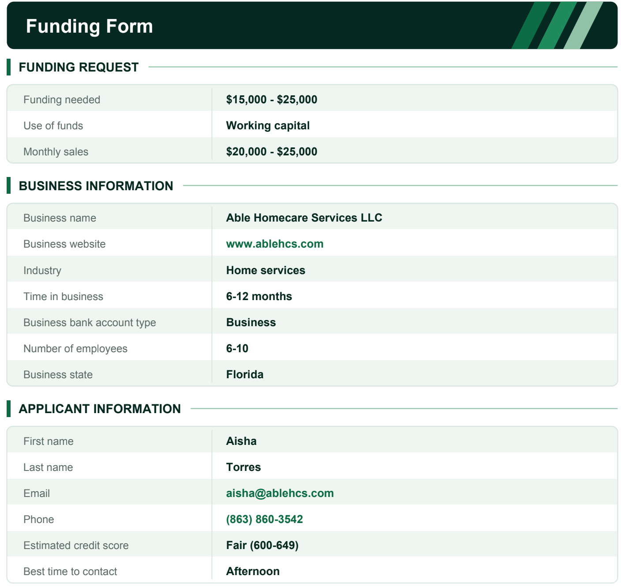The height and width of the screenshot is (587, 621).
Task: Click the Funding needed label
Action: pyautogui.click(x=62, y=100)
